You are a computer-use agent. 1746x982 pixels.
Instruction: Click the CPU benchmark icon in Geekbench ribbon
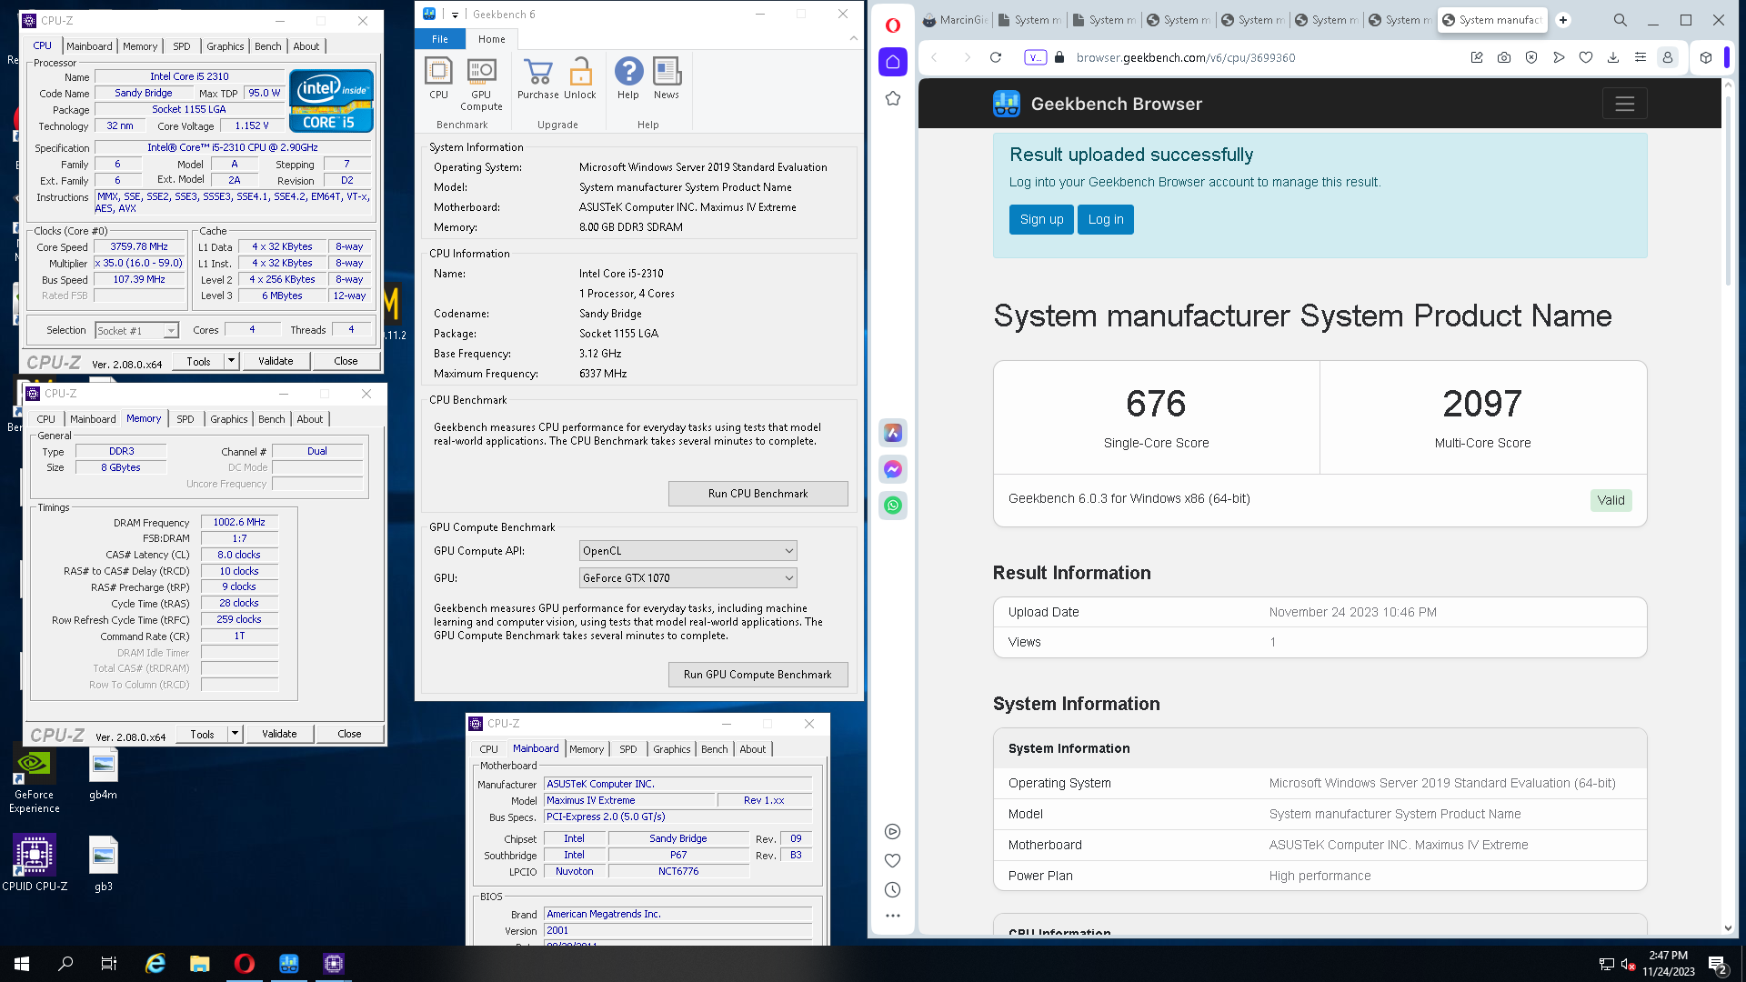coord(438,78)
